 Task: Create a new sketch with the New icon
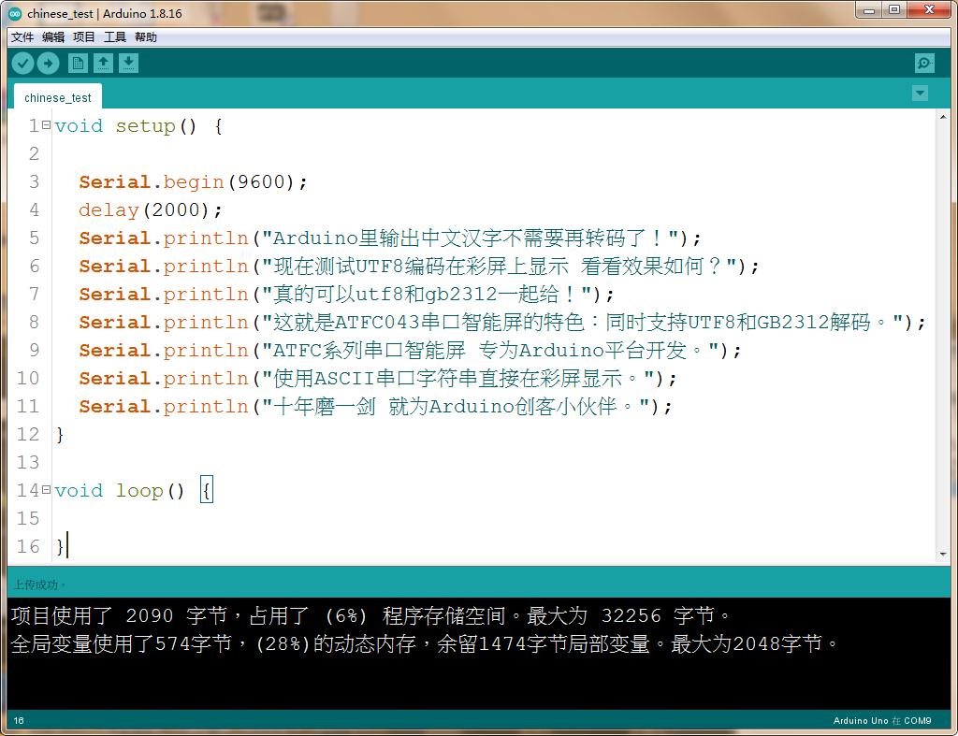pos(78,63)
